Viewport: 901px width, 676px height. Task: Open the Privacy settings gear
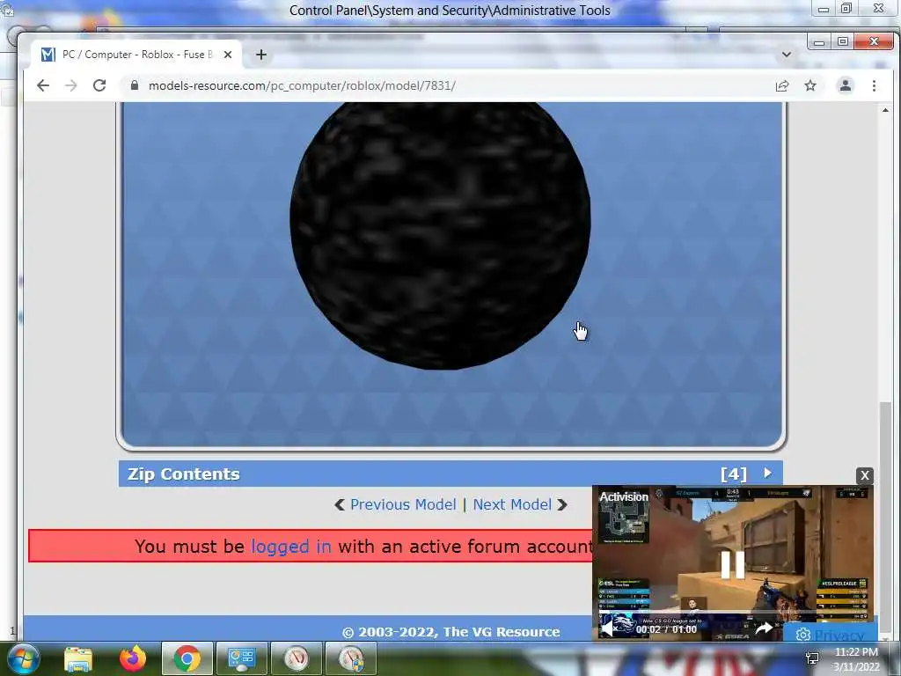[x=802, y=635]
